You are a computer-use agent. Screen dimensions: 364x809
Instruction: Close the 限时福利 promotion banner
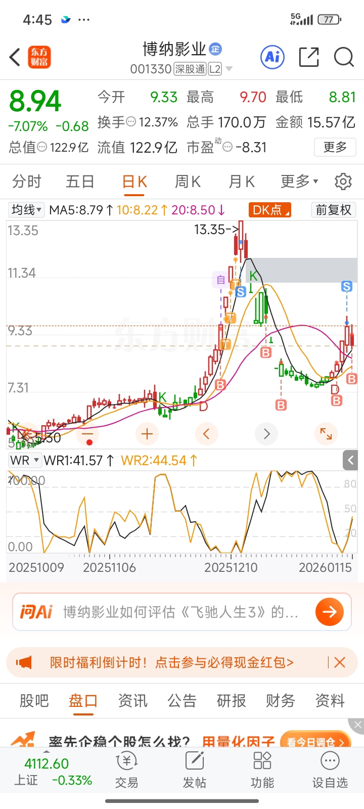pyautogui.click(x=340, y=662)
